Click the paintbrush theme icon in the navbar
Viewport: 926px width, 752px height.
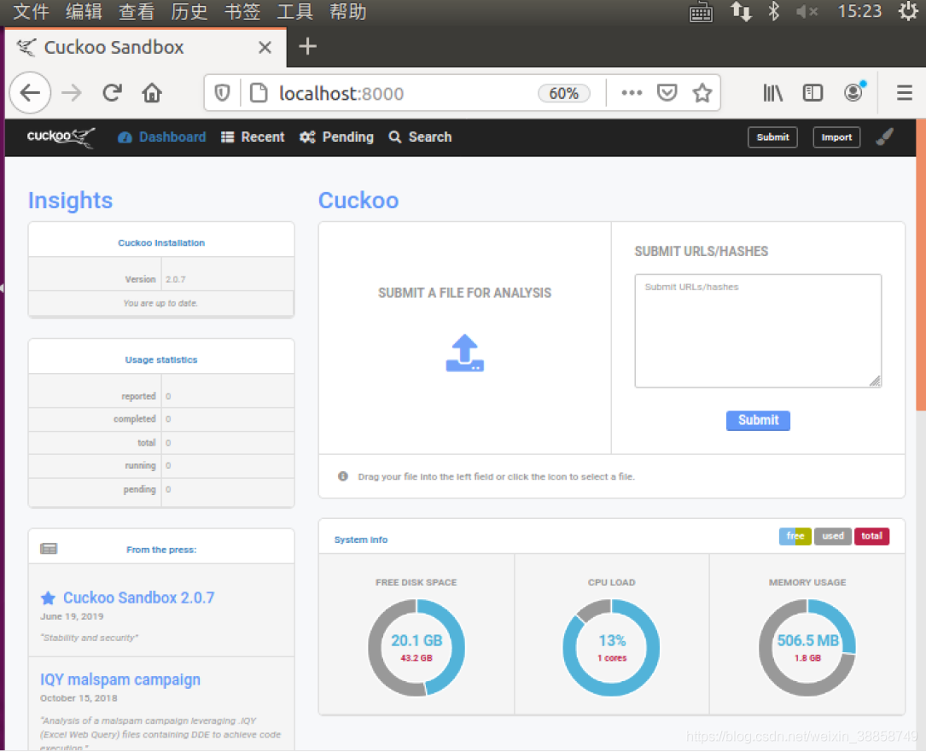pyautogui.click(x=884, y=137)
